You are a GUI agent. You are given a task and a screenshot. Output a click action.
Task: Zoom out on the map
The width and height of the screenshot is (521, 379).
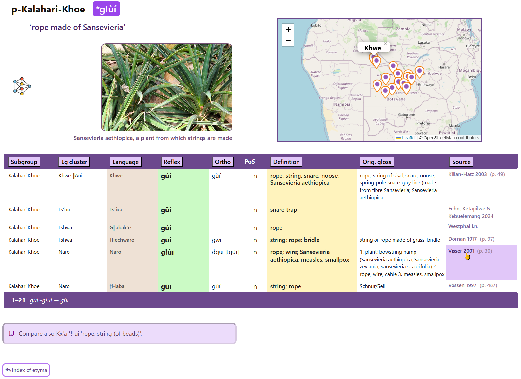(288, 41)
